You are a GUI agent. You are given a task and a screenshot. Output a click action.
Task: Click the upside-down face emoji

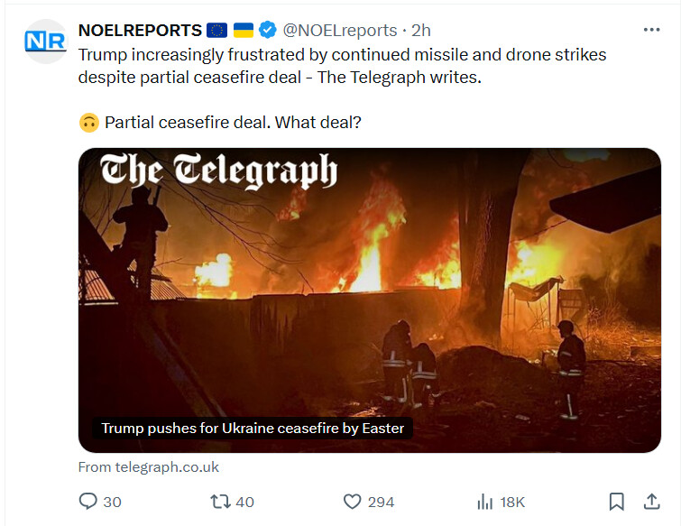coord(89,123)
